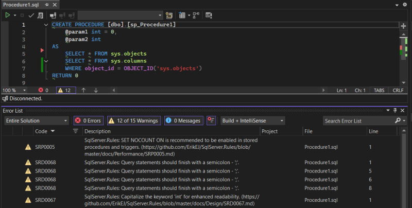
Task: Select the SRD0068 warning for line 8
Action: click(x=202, y=188)
